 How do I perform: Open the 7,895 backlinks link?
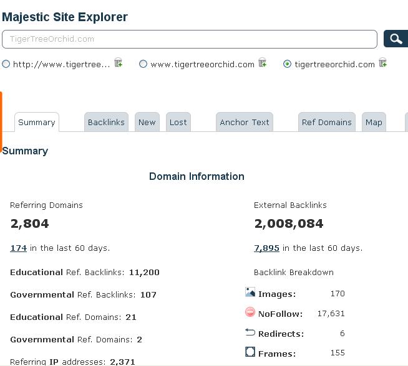coord(267,248)
